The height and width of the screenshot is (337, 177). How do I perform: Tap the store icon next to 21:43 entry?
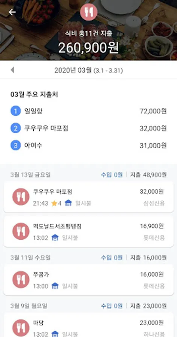[x=68, y=203]
